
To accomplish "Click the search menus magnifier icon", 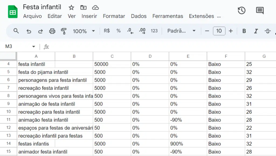I will click(x=16, y=31).
